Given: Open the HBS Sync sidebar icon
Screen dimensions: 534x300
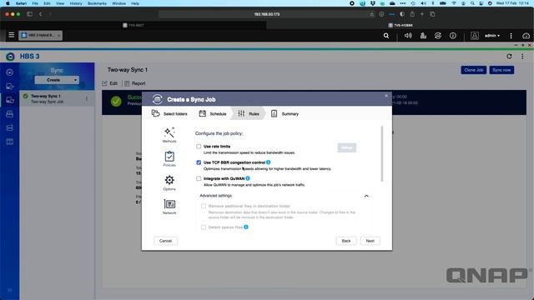Looking at the screenshot, I should 9,100.
